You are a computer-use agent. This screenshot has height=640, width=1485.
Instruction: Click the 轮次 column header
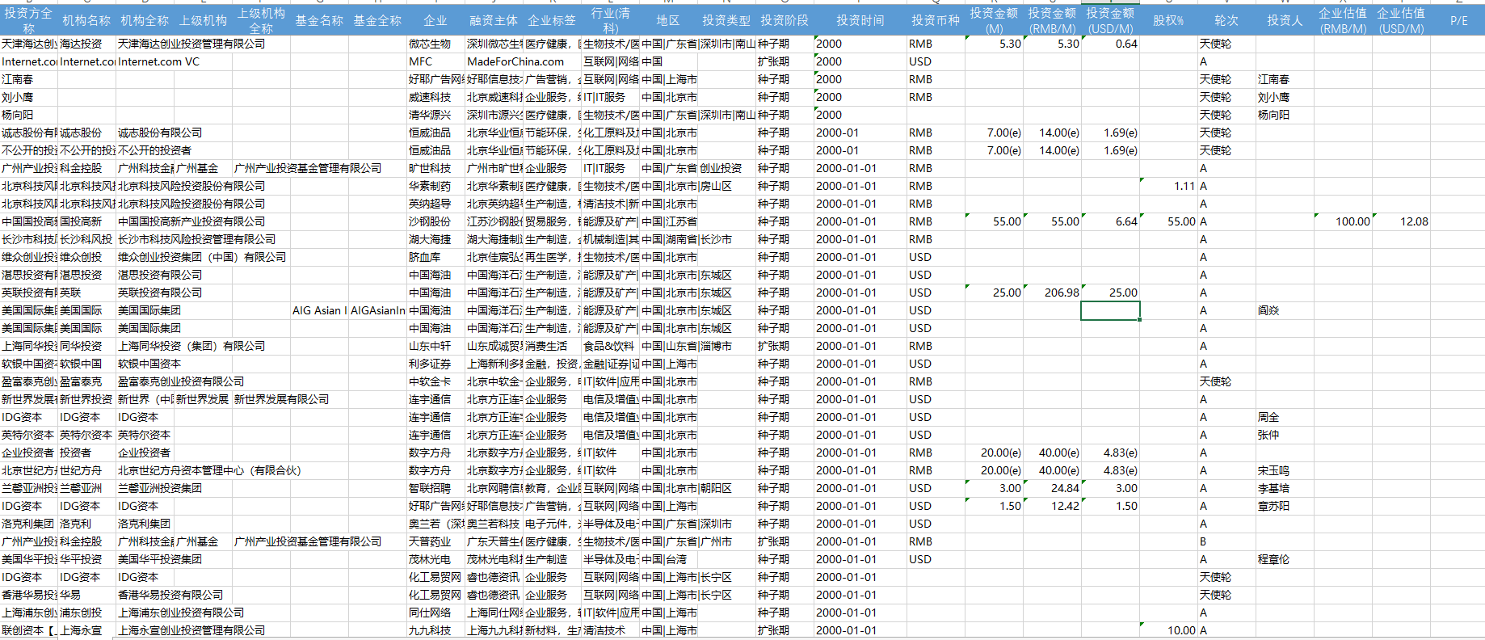tap(1226, 20)
